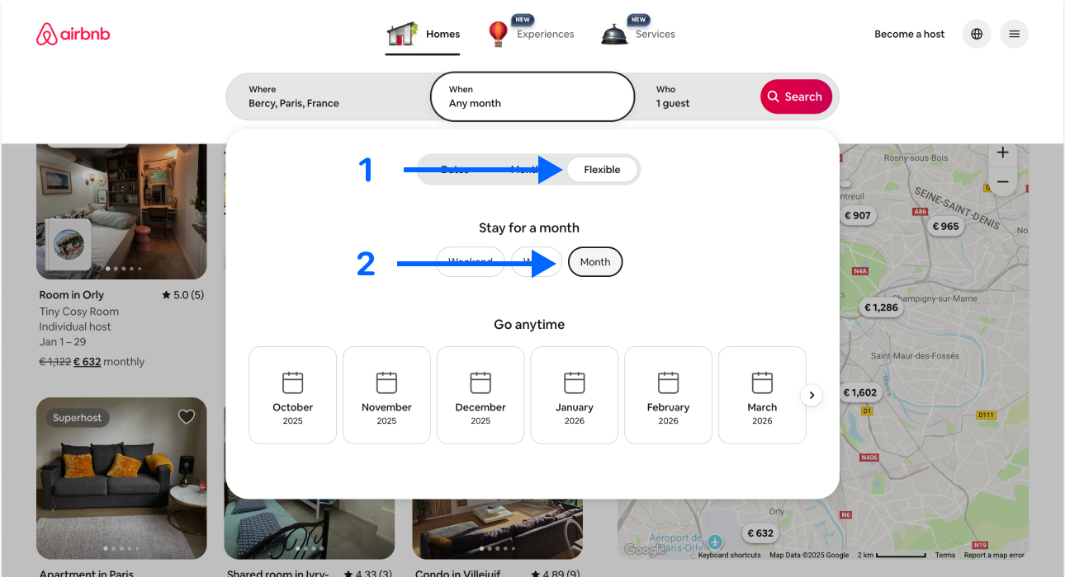The image size is (1065, 577).
Task: Show more months with next arrow
Action: tap(812, 396)
